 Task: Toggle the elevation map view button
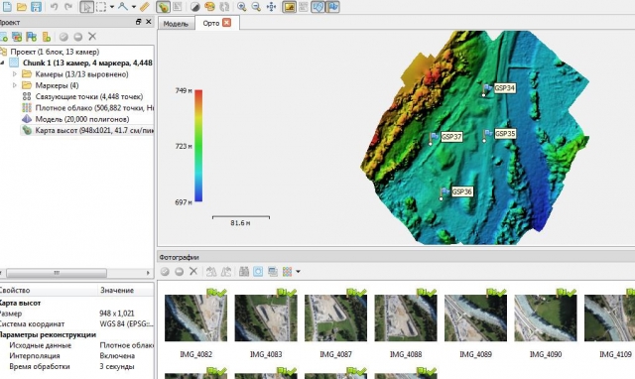coord(163,7)
